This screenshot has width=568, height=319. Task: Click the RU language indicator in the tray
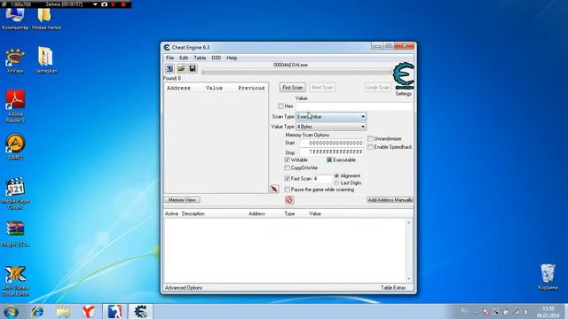[464, 311]
